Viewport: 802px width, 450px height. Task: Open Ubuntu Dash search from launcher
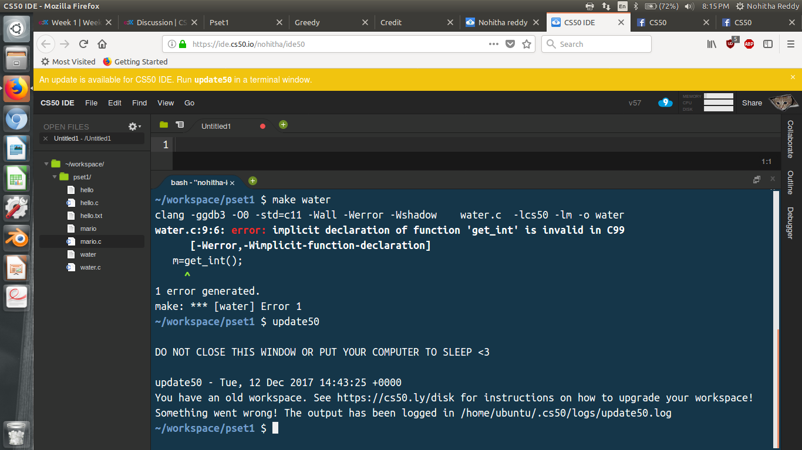point(16,29)
